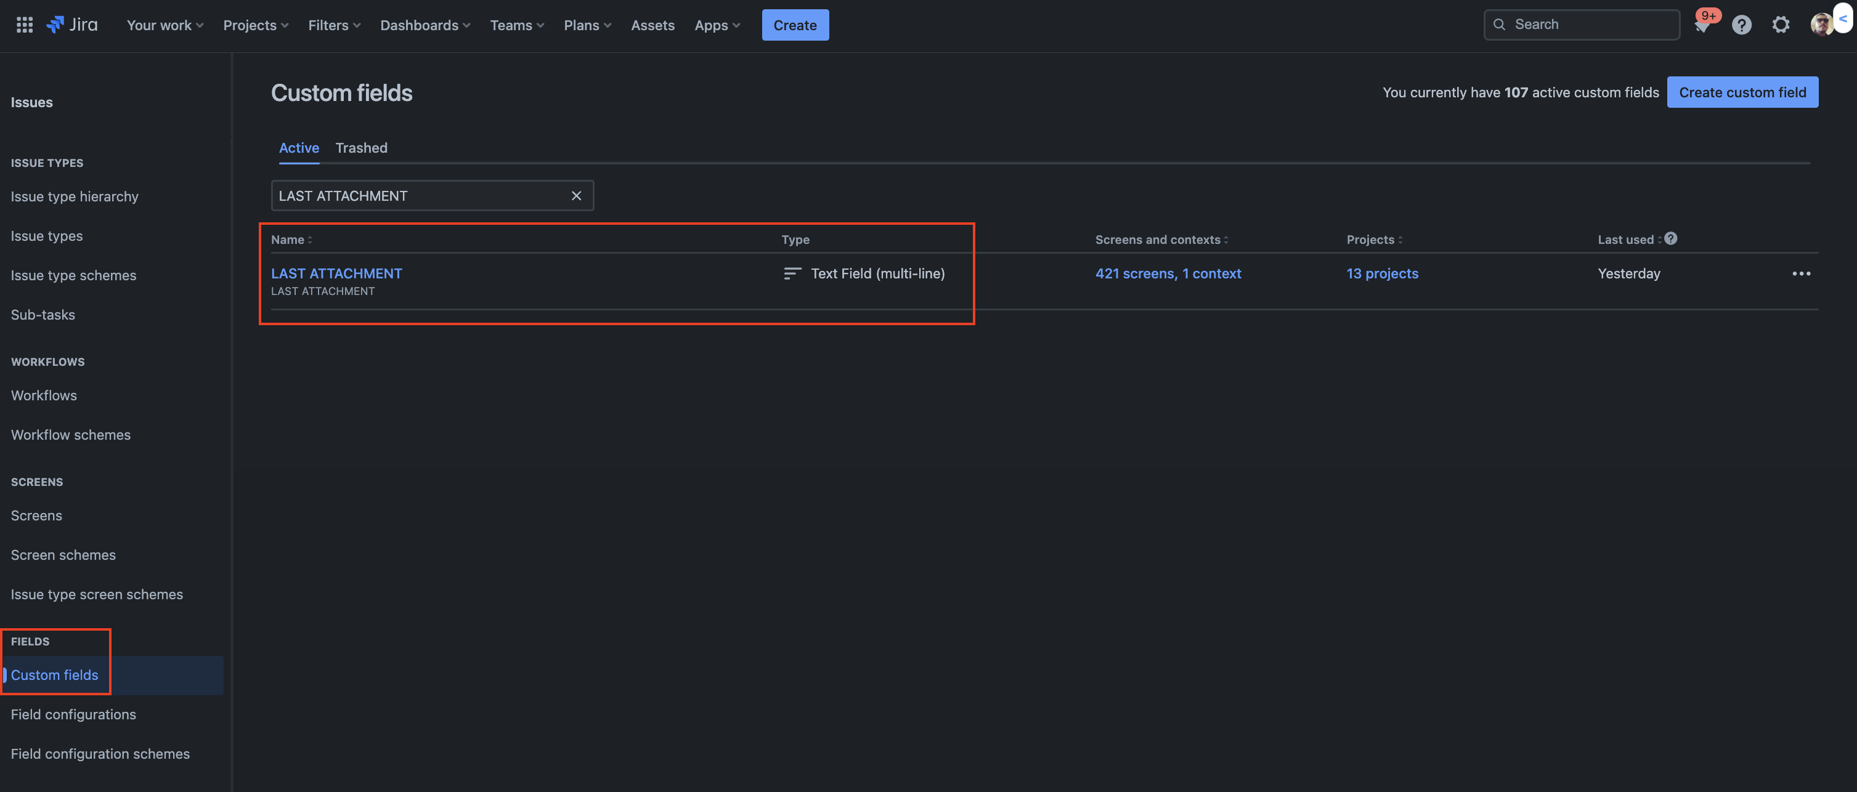The height and width of the screenshot is (792, 1857).
Task: Expand the Your work dropdown
Action: 165,25
